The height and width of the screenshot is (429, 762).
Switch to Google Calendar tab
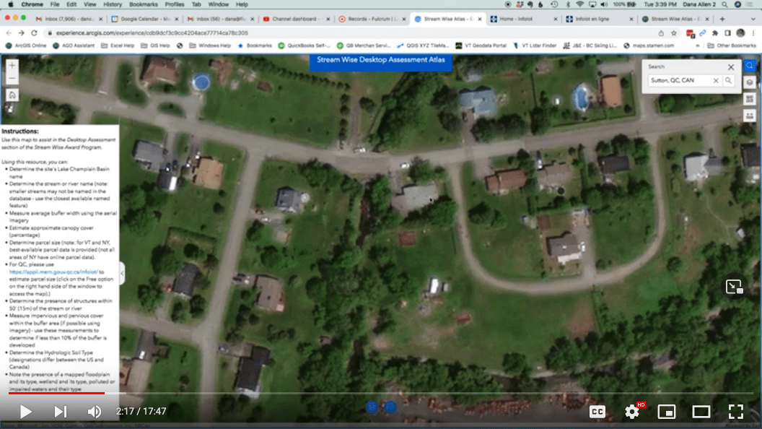[x=144, y=19]
